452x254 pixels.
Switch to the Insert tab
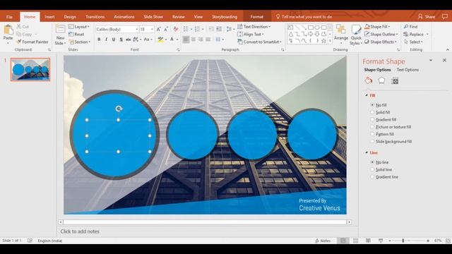tap(49, 17)
